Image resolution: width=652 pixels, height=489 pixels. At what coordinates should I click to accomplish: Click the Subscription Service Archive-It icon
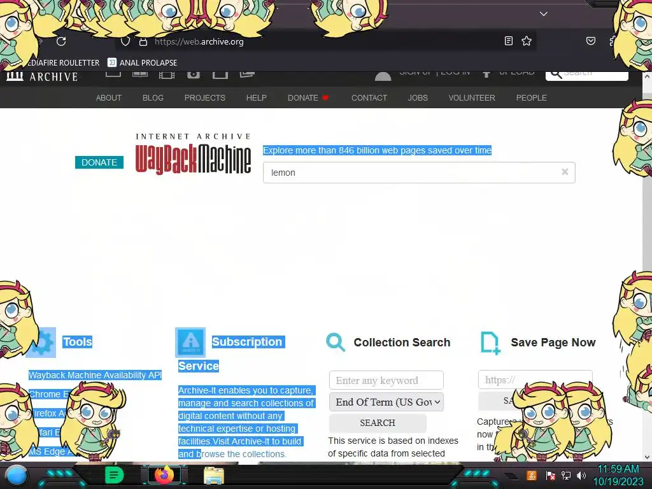(x=190, y=343)
